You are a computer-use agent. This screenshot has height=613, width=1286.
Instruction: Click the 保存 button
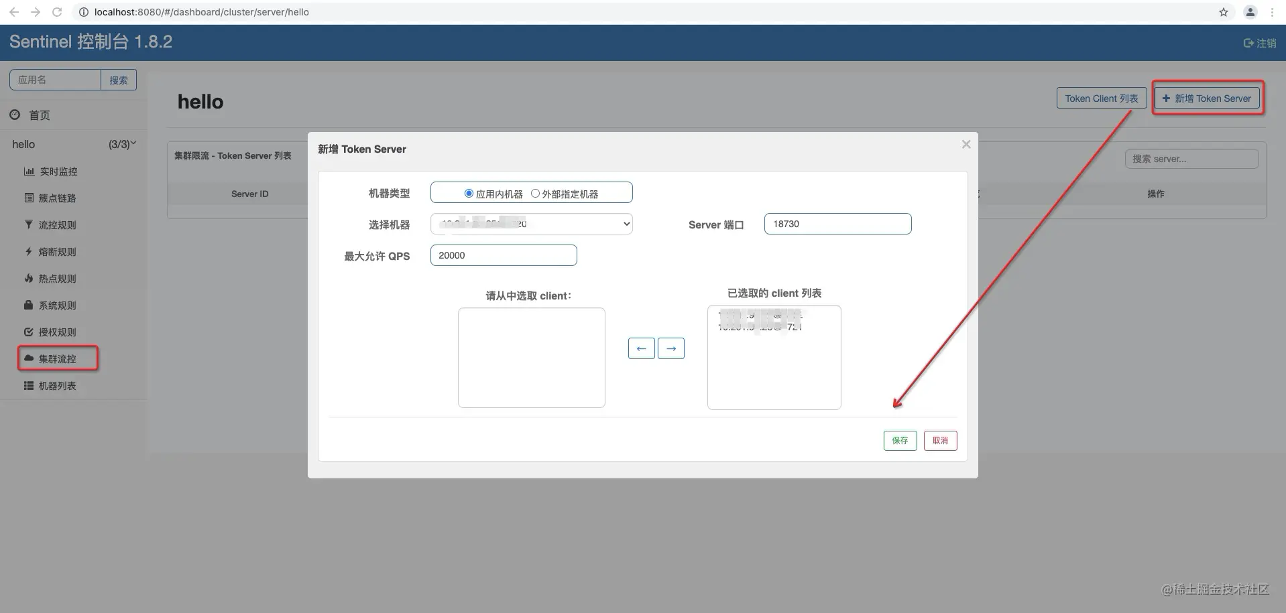(900, 441)
